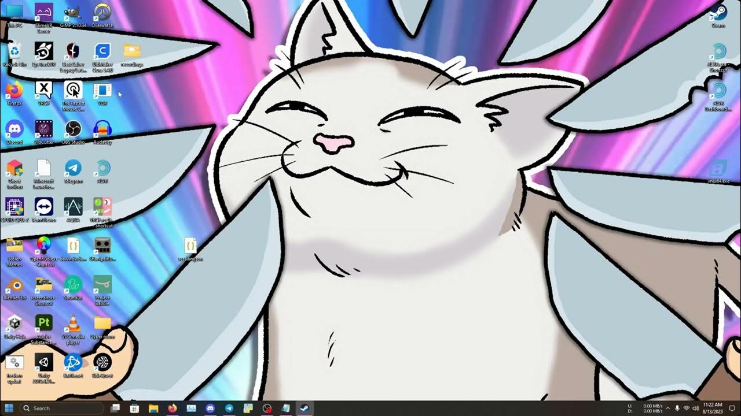Open the Recycle Bin
Screen dimensions: 741x416
pyautogui.click(x=14, y=54)
